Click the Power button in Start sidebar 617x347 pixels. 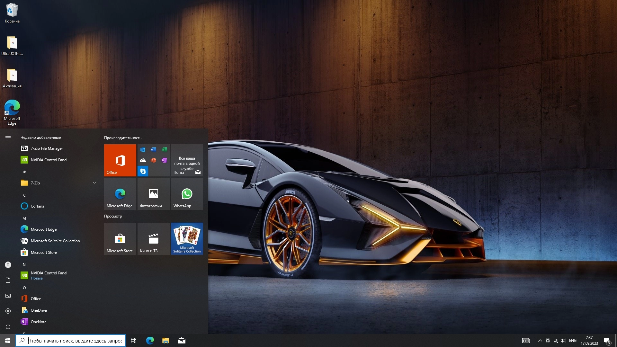(8, 326)
